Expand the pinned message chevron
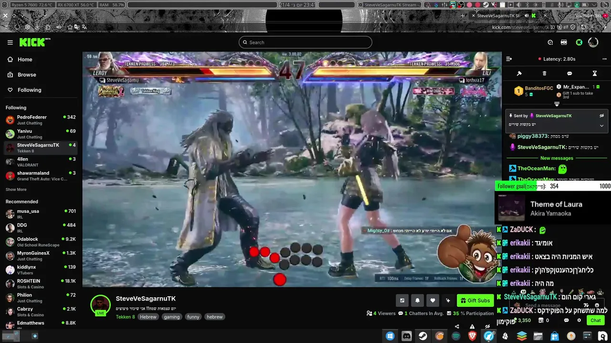The width and height of the screenshot is (611, 343). click(602, 126)
